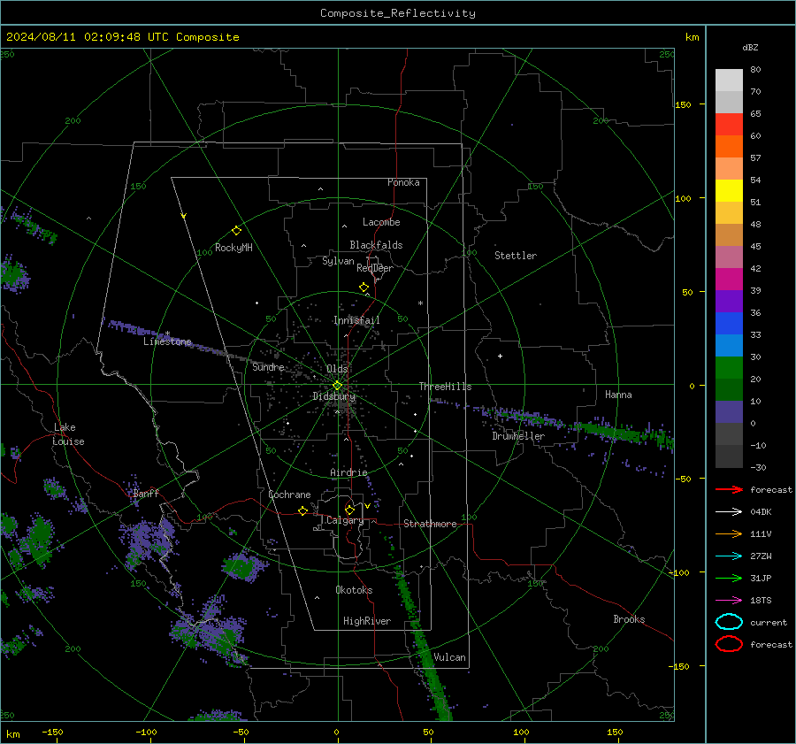796x744 pixels.
Task: Click the yellow diamond marker below RedDeer
Action: (x=364, y=288)
